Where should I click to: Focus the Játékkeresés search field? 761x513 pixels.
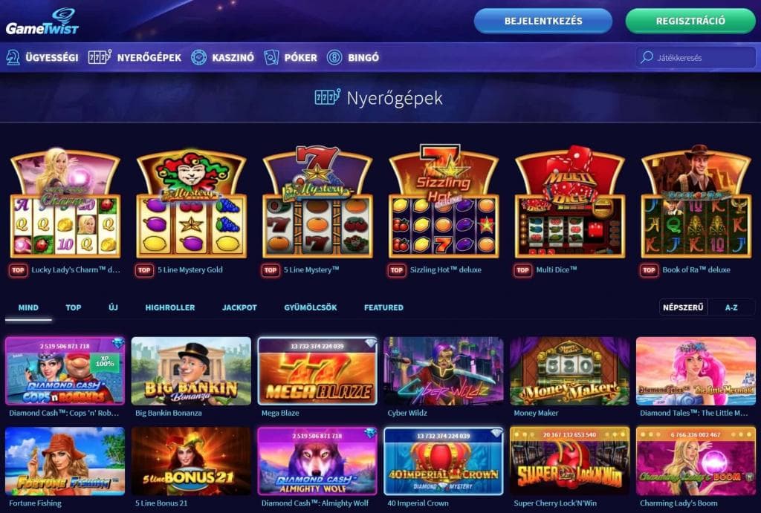click(696, 57)
